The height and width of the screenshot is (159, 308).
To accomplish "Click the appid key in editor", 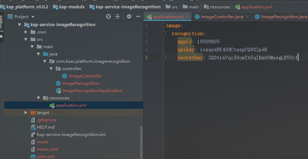I will tap(185, 41).
